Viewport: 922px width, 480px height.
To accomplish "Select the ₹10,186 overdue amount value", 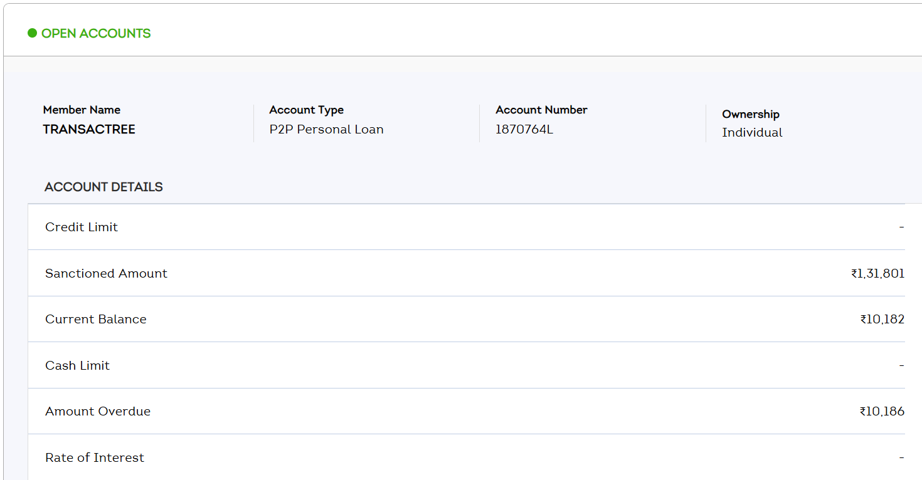I will pyautogui.click(x=882, y=411).
